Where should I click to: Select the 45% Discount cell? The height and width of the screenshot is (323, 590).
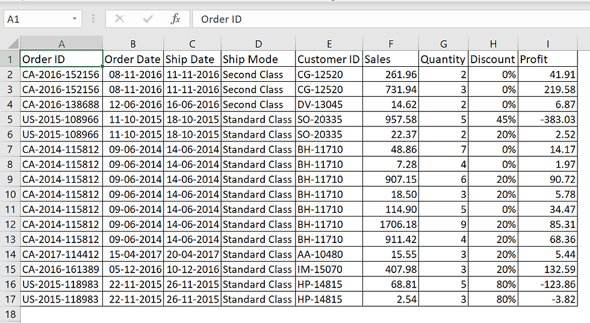click(x=493, y=119)
